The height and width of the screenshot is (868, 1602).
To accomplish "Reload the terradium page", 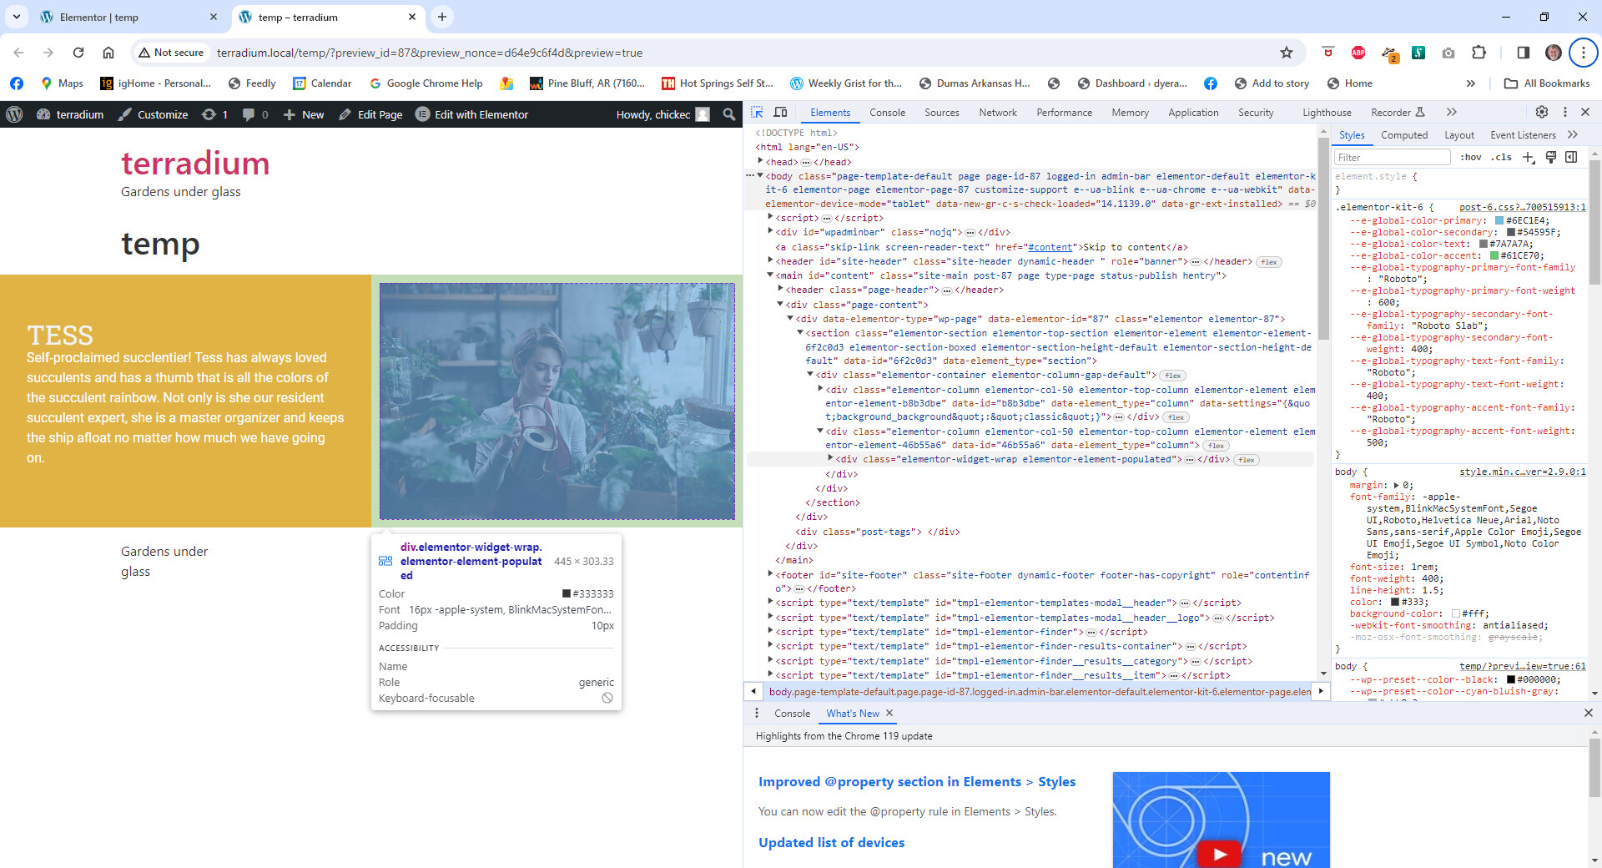I will coord(78,53).
